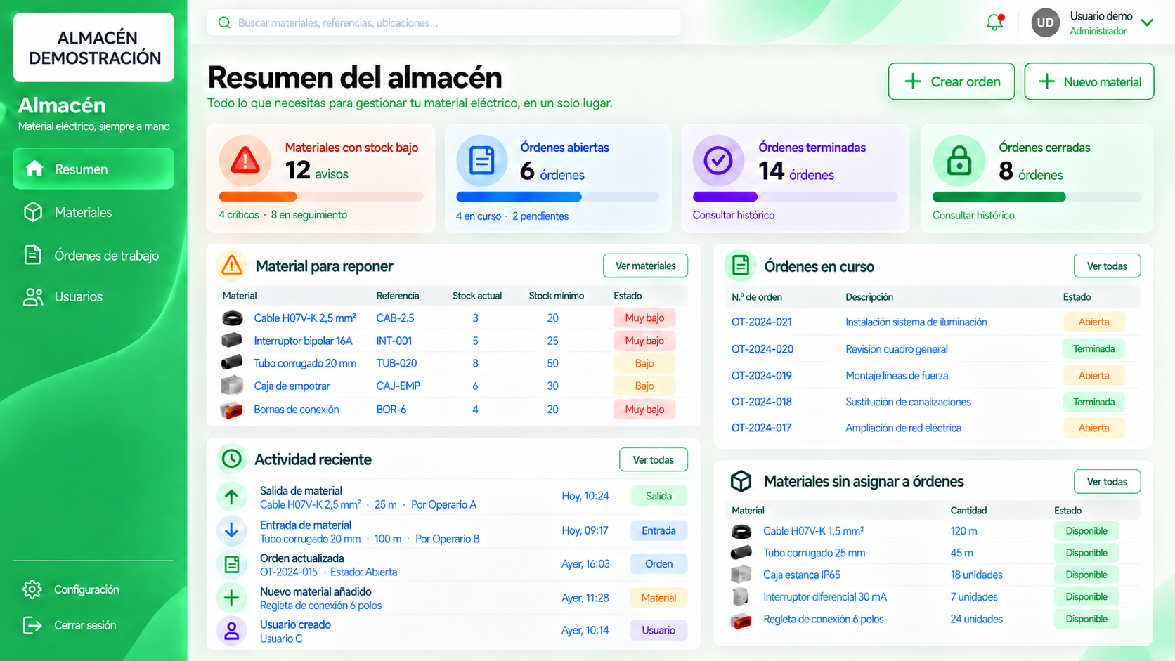Click the stock bajo warning triangle icon

245,161
